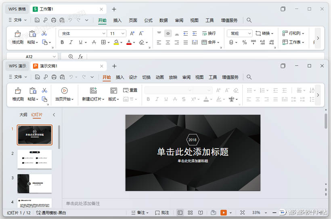Screen dimensions: 331x219
Task: Click 新建幻灯片 new slide button
Action: 93,94
